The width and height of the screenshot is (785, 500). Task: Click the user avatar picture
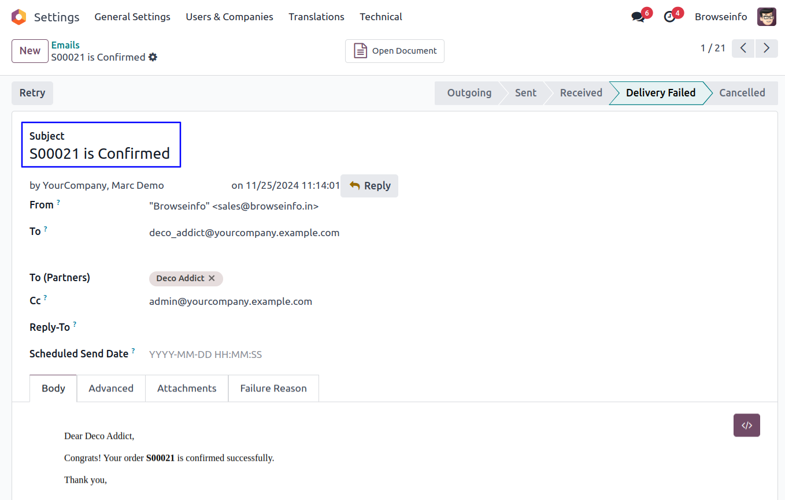pyautogui.click(x=767, y=17)
